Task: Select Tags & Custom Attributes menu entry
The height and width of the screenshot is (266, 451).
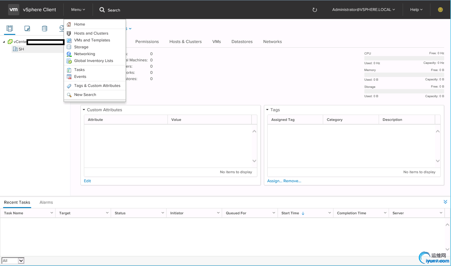Action: click(97, 86)
